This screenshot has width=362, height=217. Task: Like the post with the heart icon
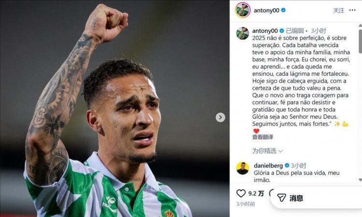click(x=241, y=193)
